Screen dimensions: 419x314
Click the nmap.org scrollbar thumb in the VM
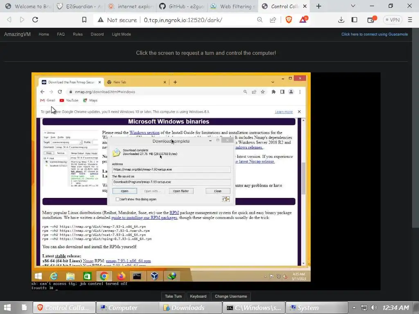pos(303,178)
